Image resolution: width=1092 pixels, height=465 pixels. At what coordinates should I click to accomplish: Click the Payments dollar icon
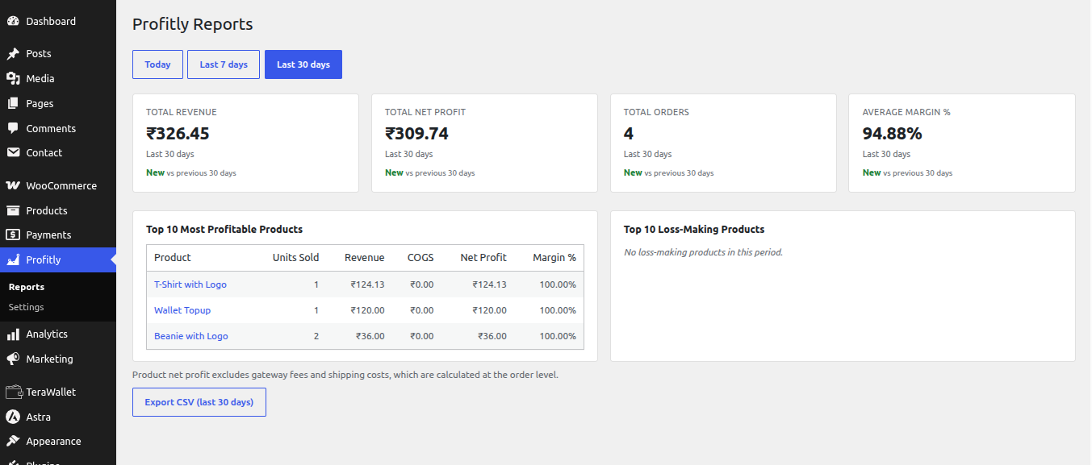tap(13, 235)
